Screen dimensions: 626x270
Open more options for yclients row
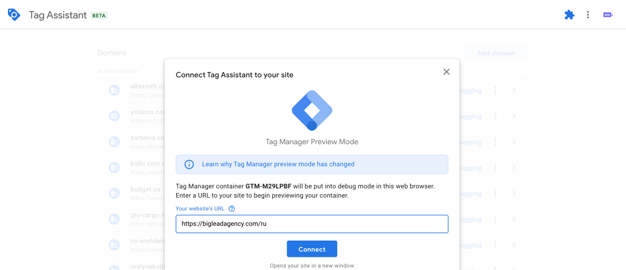coord(495,116)
